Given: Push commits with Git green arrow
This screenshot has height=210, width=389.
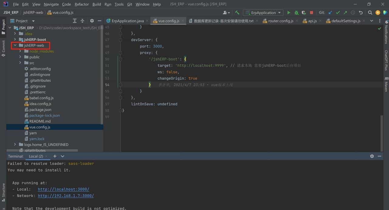Looking at the screenshot, I should click(x=345, y=13).
